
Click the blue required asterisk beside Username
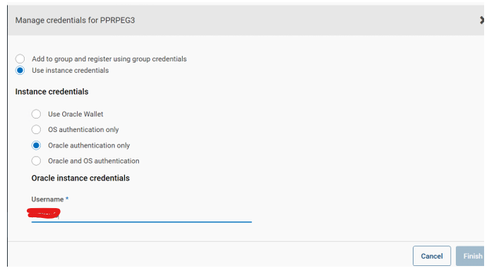pyautogui.click(x=67, y=199)
